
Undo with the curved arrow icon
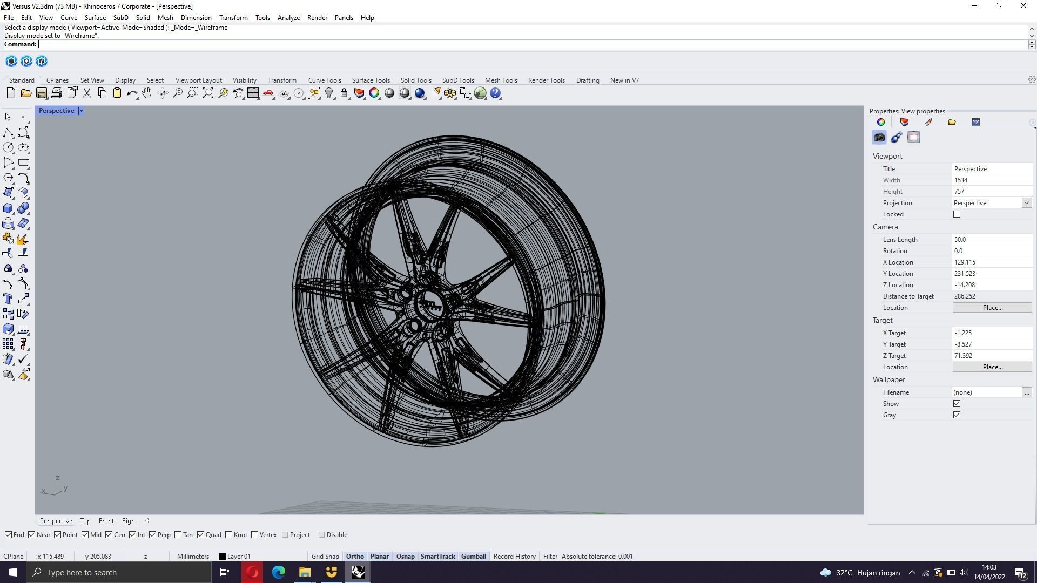[132, 93]
